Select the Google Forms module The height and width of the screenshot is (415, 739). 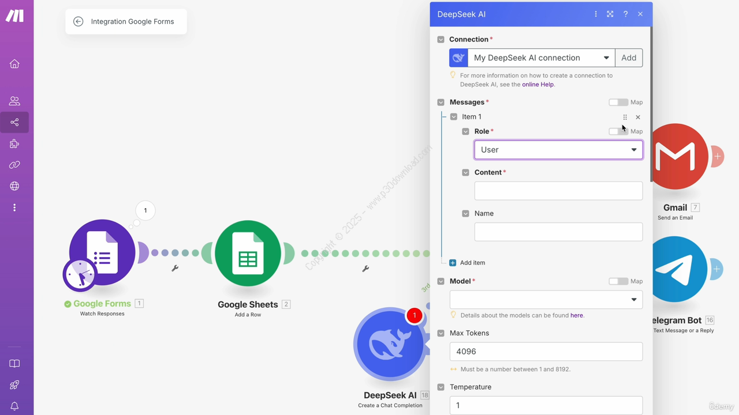pos(102,252)
